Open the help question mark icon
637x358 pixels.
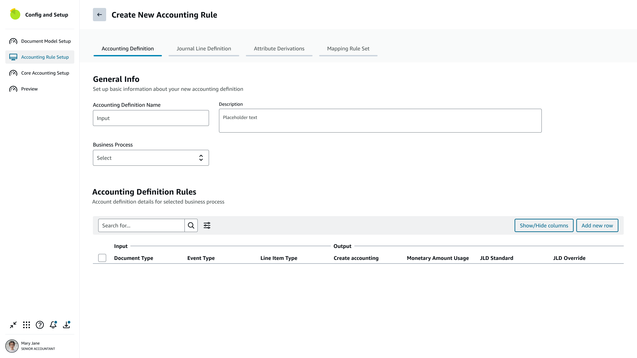(40, 325)
